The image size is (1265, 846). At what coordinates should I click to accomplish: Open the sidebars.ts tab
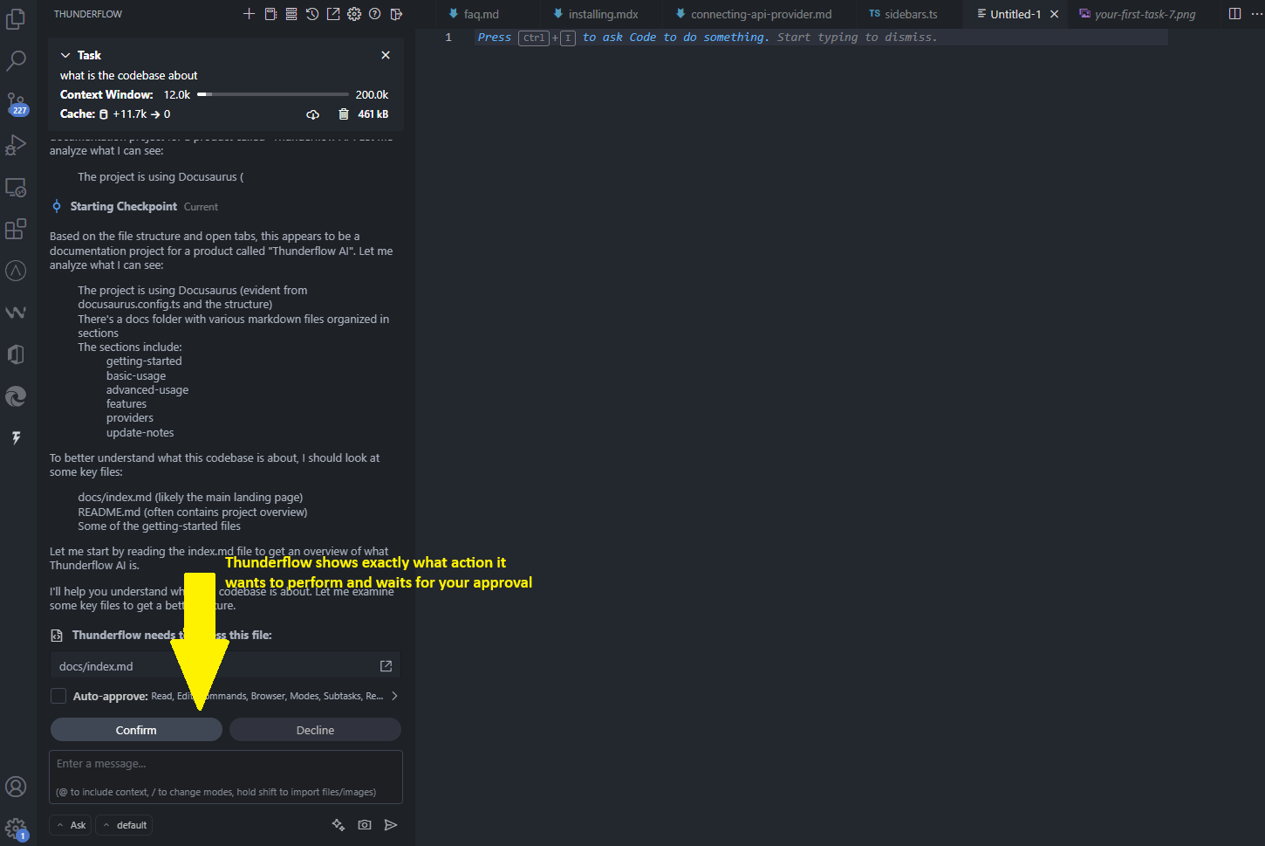(x=903, y=13)
